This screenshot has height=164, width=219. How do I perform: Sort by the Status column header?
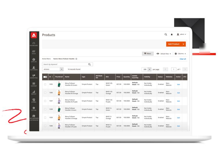click(161, 77)
